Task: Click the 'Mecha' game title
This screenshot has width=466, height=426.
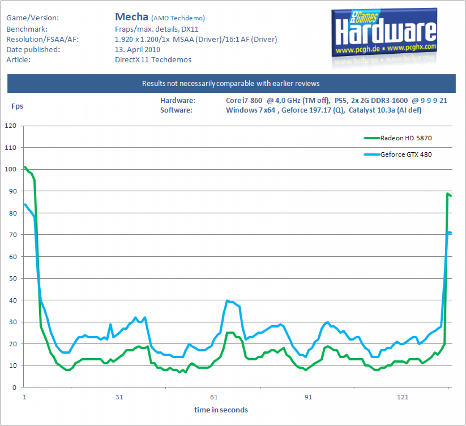Action: 131,17
